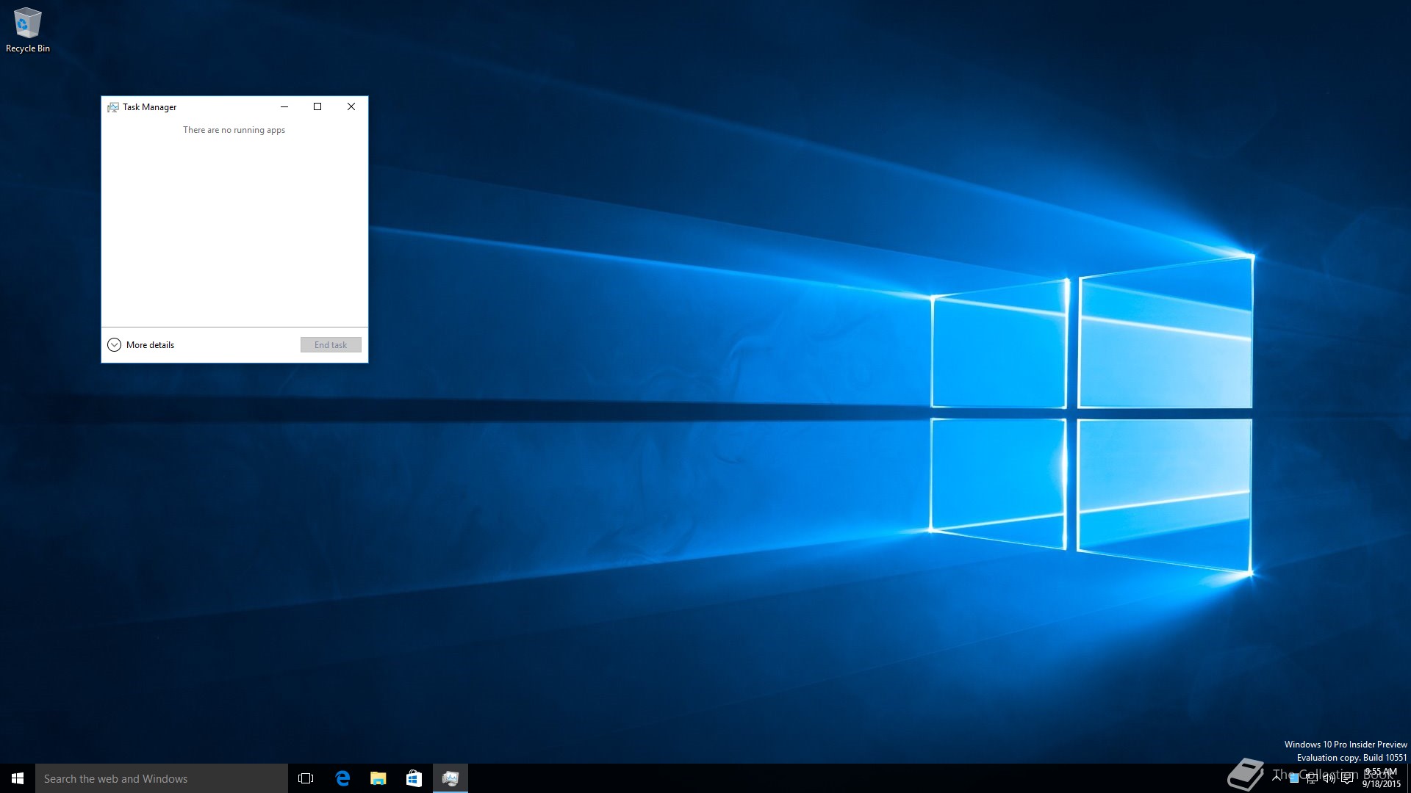Open File Explorer from the taskbar
Screen dimensions: 1411x793
coord(378,778)
